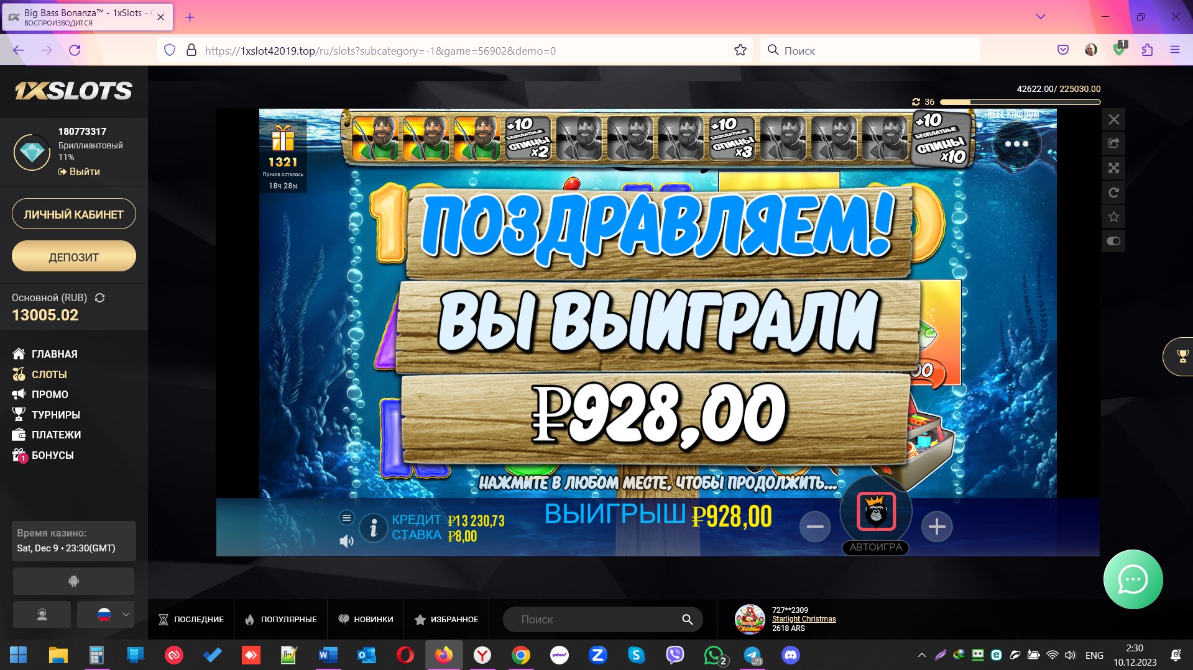Go back in the browser
1193x670 pixels.
pyautogui.click(x=19, y=50)
